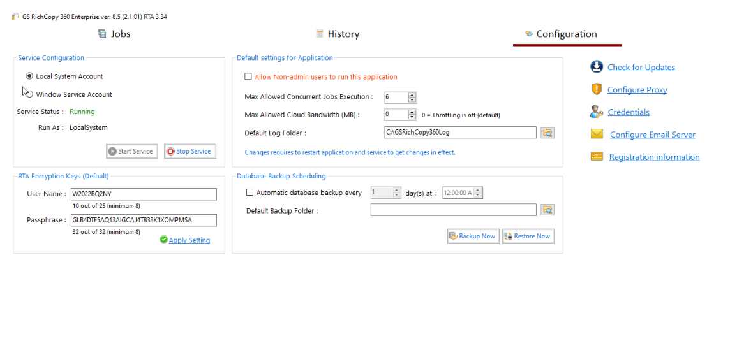Decrease Max Allowed Cloud Bandwidth value
This screenshot has height=364, width=730.
(412, 117)
